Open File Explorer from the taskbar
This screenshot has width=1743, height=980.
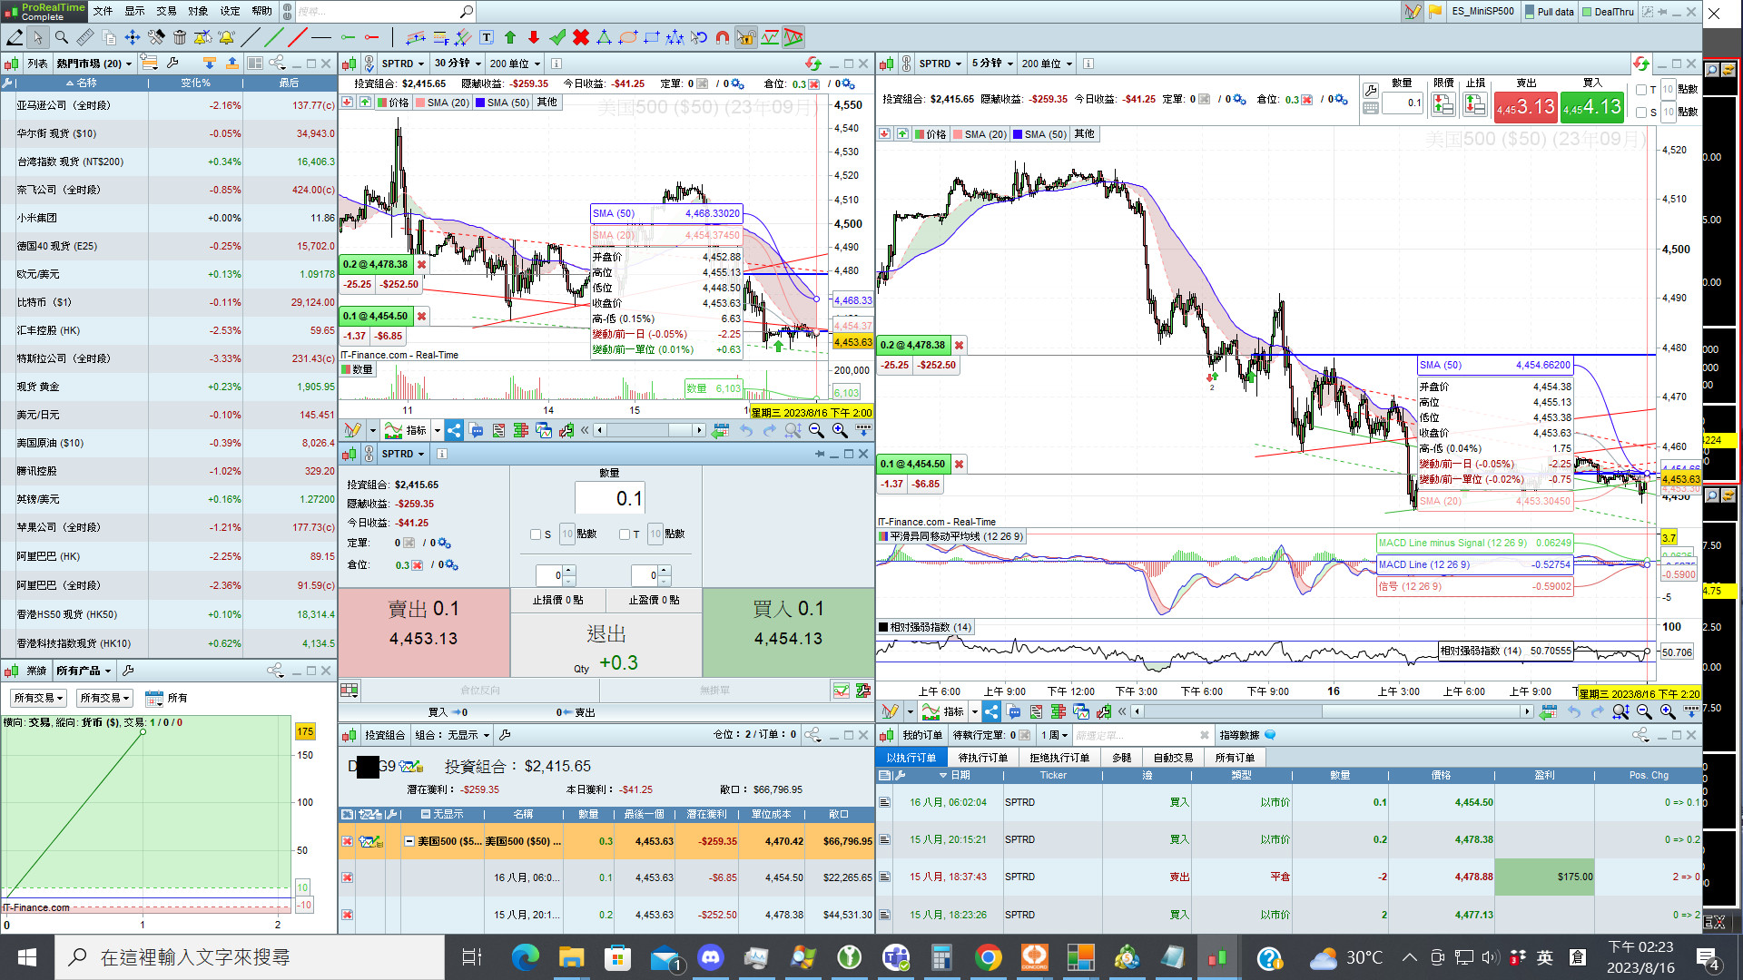pyautogui.click(x=571, y=956)
